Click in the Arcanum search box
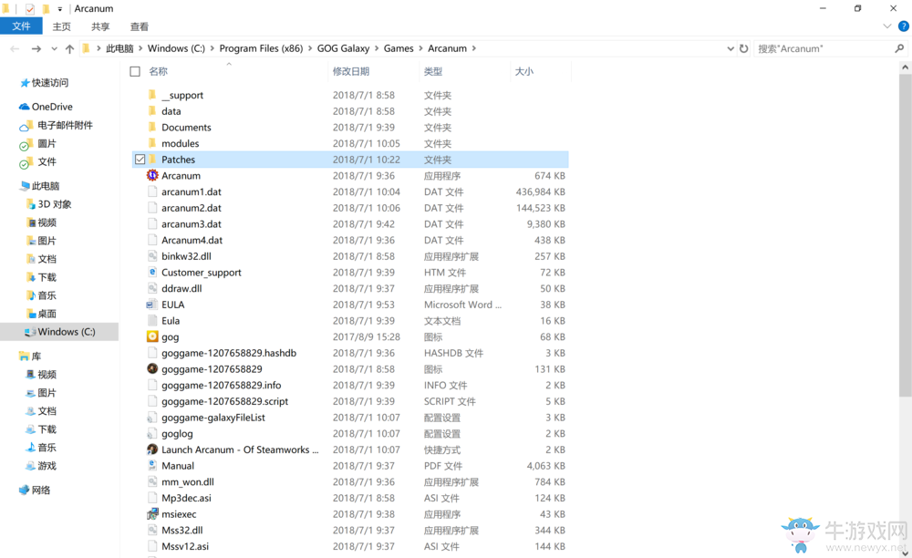This screenshot has height=558, width=912. coord(824,49)
